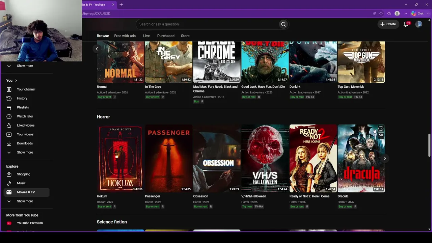Click Buy or rent under Dunkirk

(297, 97)
